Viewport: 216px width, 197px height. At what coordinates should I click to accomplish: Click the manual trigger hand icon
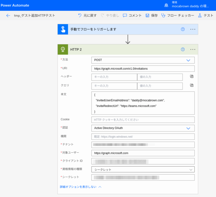pos(63,29)
